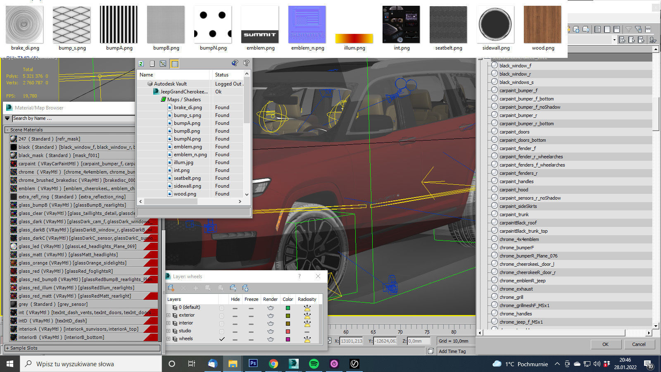Select the emblem.png thumbnail
Image resolution: width=661 pixels, height=372 pixels.
point(260,24)
